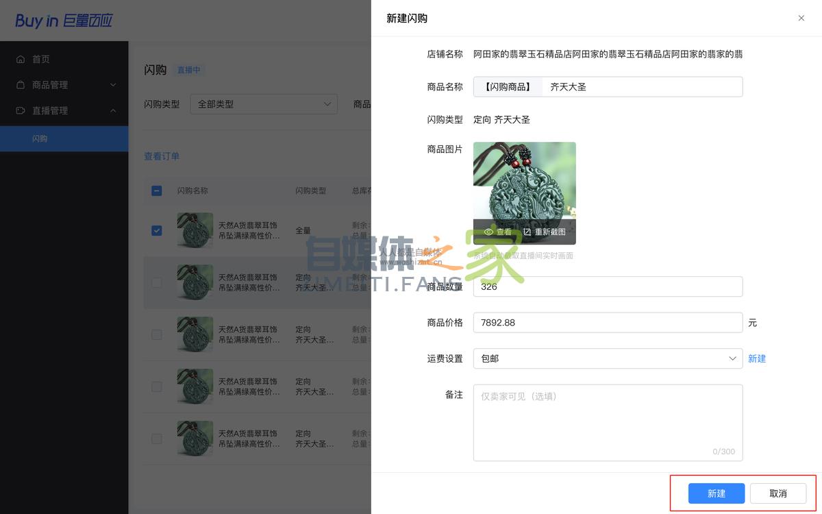Click the 取消 cancel button
Image resolution: width=822 pixels, height=514 pixels.
coord(777,493)
